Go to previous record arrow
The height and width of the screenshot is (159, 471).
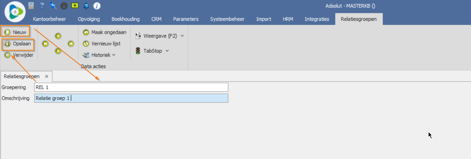[58, 36]
